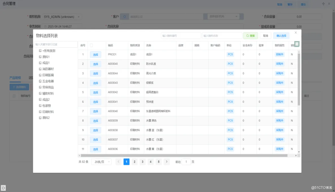This screenshot has height=192, width=335.
Task: Click 选择 button for A003041 row
Action: (96, 102)
